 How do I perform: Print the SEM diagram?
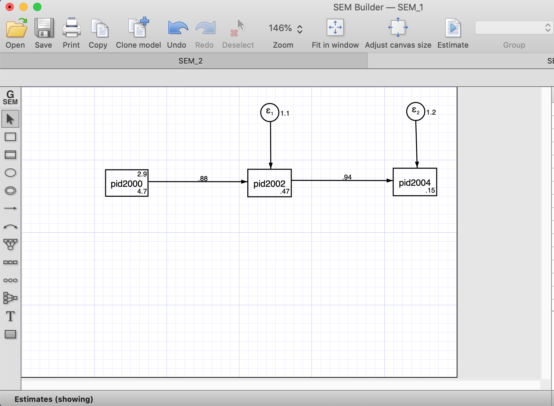point(71,28)
